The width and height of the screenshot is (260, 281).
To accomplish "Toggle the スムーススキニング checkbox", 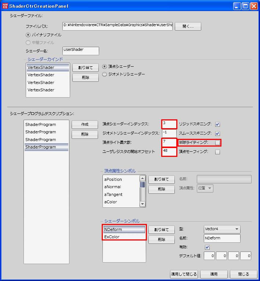I will click(x=217, y=133).
